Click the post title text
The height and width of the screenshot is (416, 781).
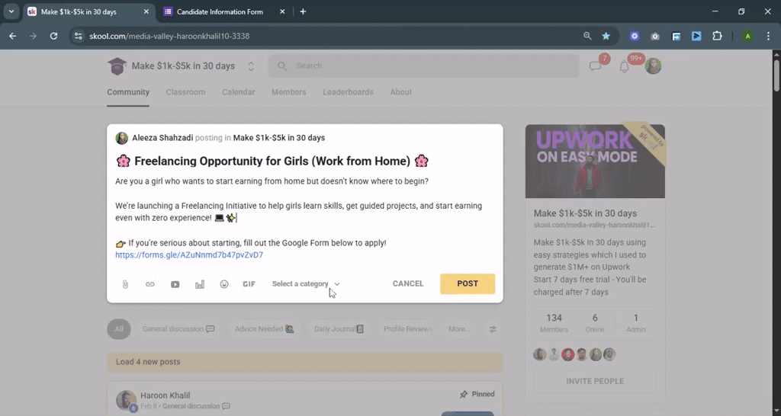point(272,162)
